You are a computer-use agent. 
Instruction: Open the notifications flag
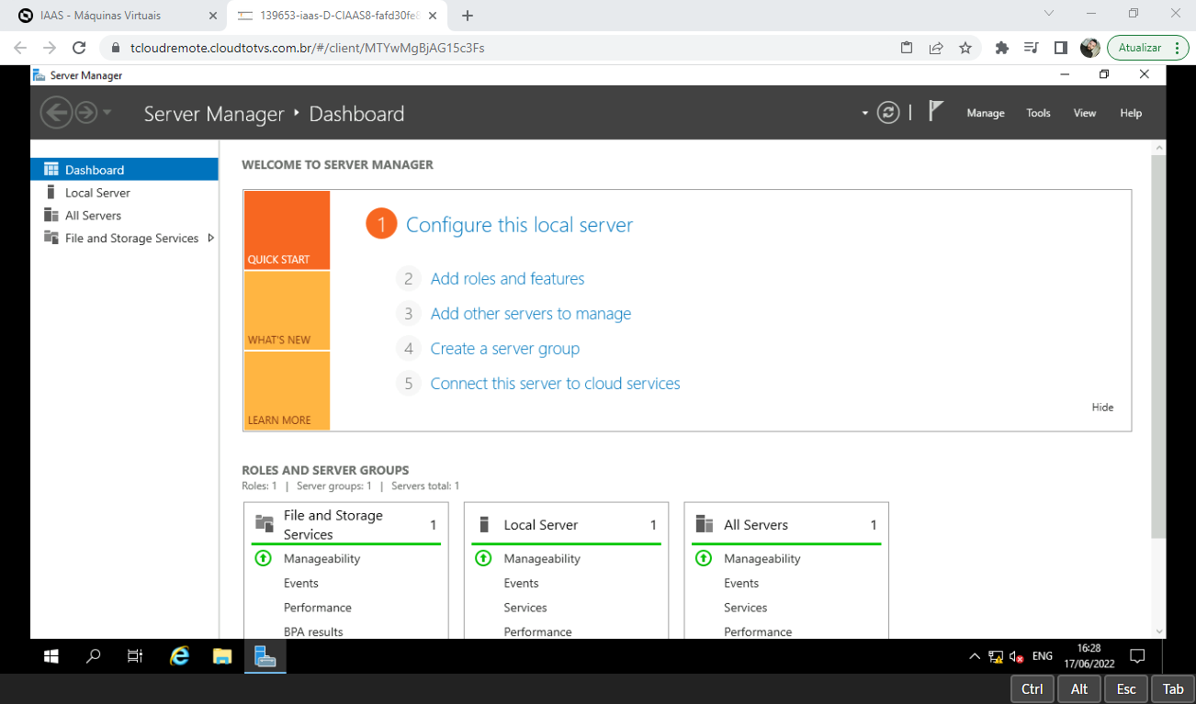[x=935, y=112]
